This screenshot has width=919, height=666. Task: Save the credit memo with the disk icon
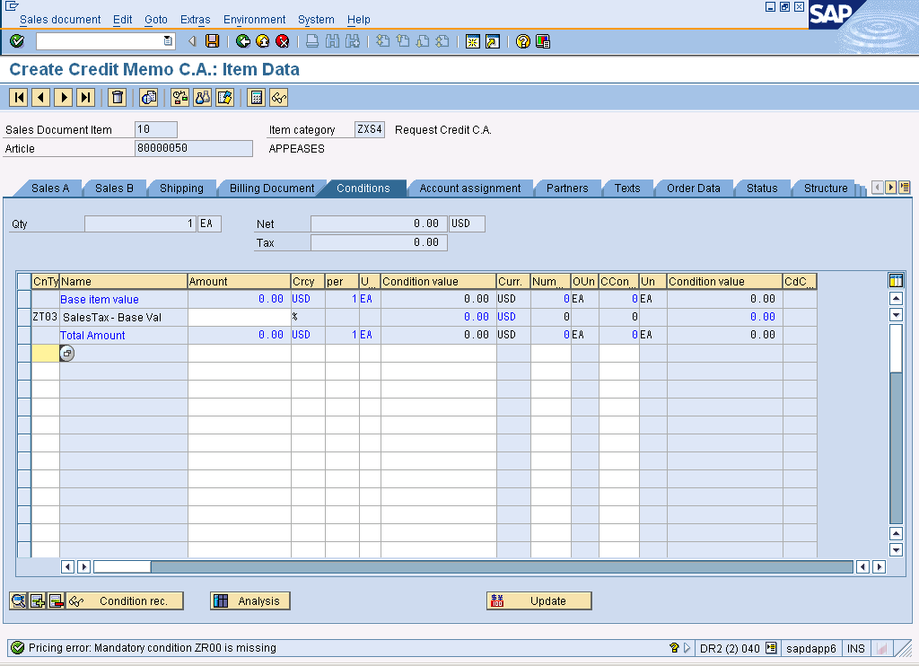(212, 41)
